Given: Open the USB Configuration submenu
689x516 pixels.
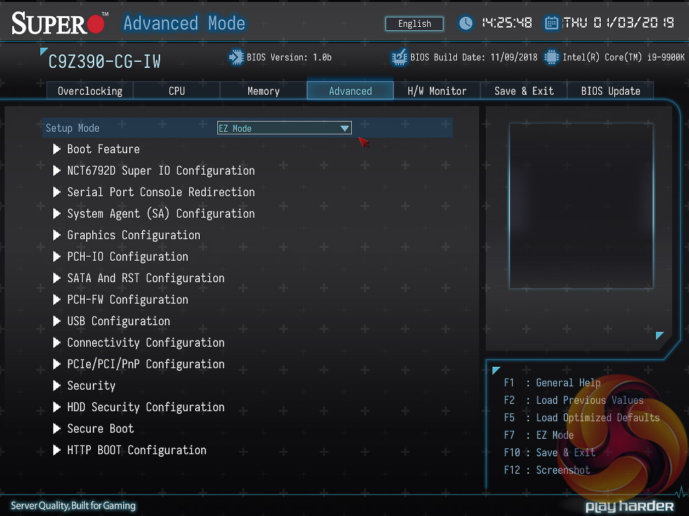Looking at the screenshot, I should click(118, 321).
